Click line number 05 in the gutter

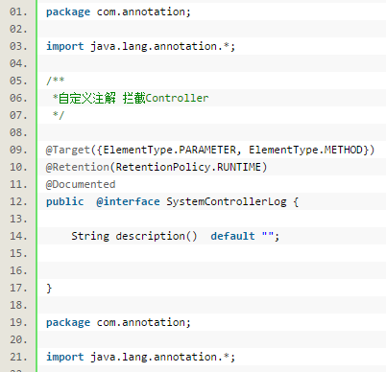pos(18,81)
